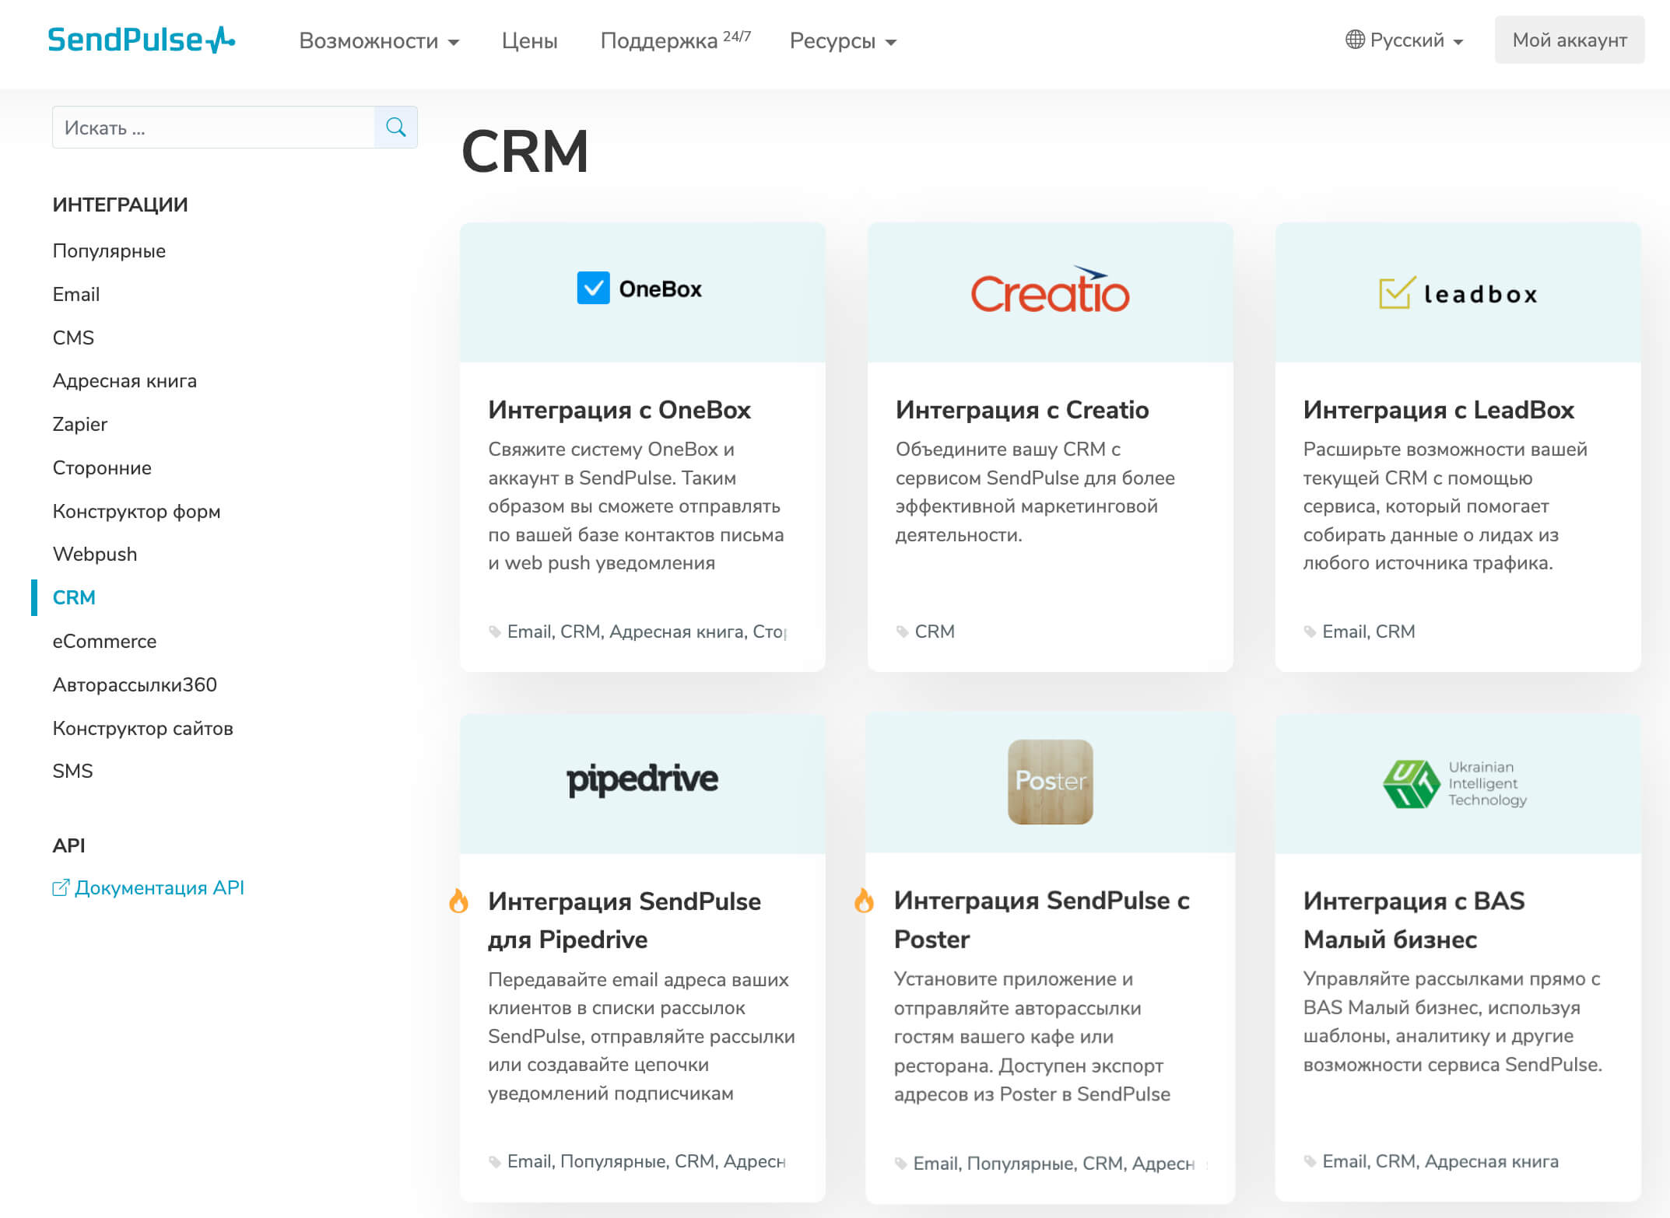Click the tag icon in LeadBox card

tap(1310, 632)
